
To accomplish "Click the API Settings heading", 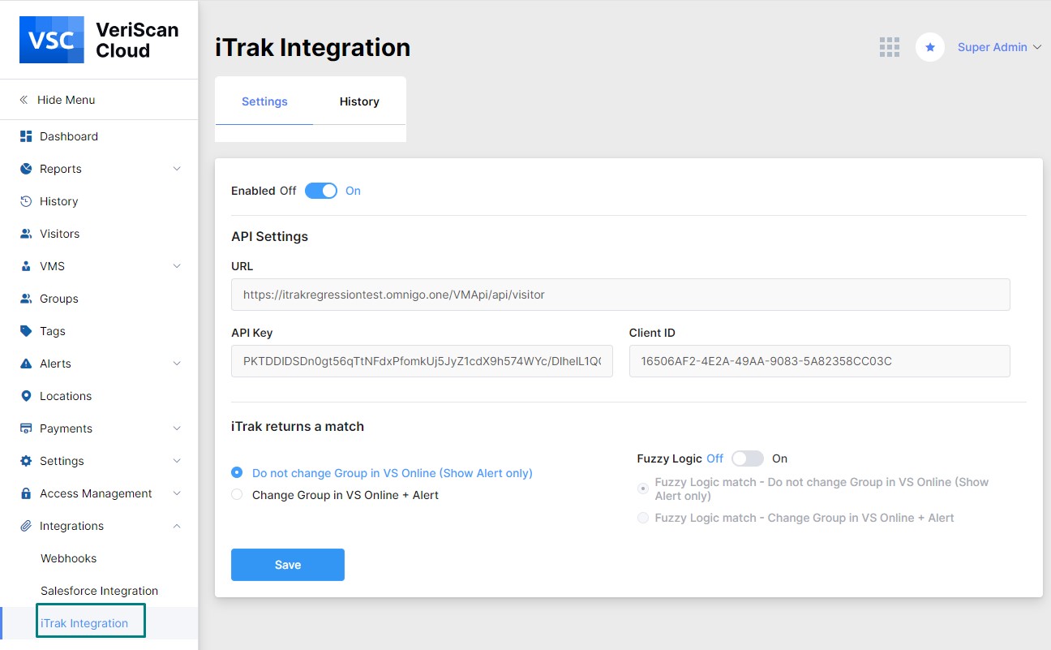I will tap(269, 237).
